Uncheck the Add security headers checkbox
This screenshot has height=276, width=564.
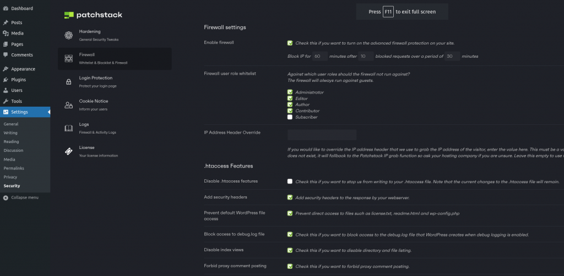(x=290, y=197)
